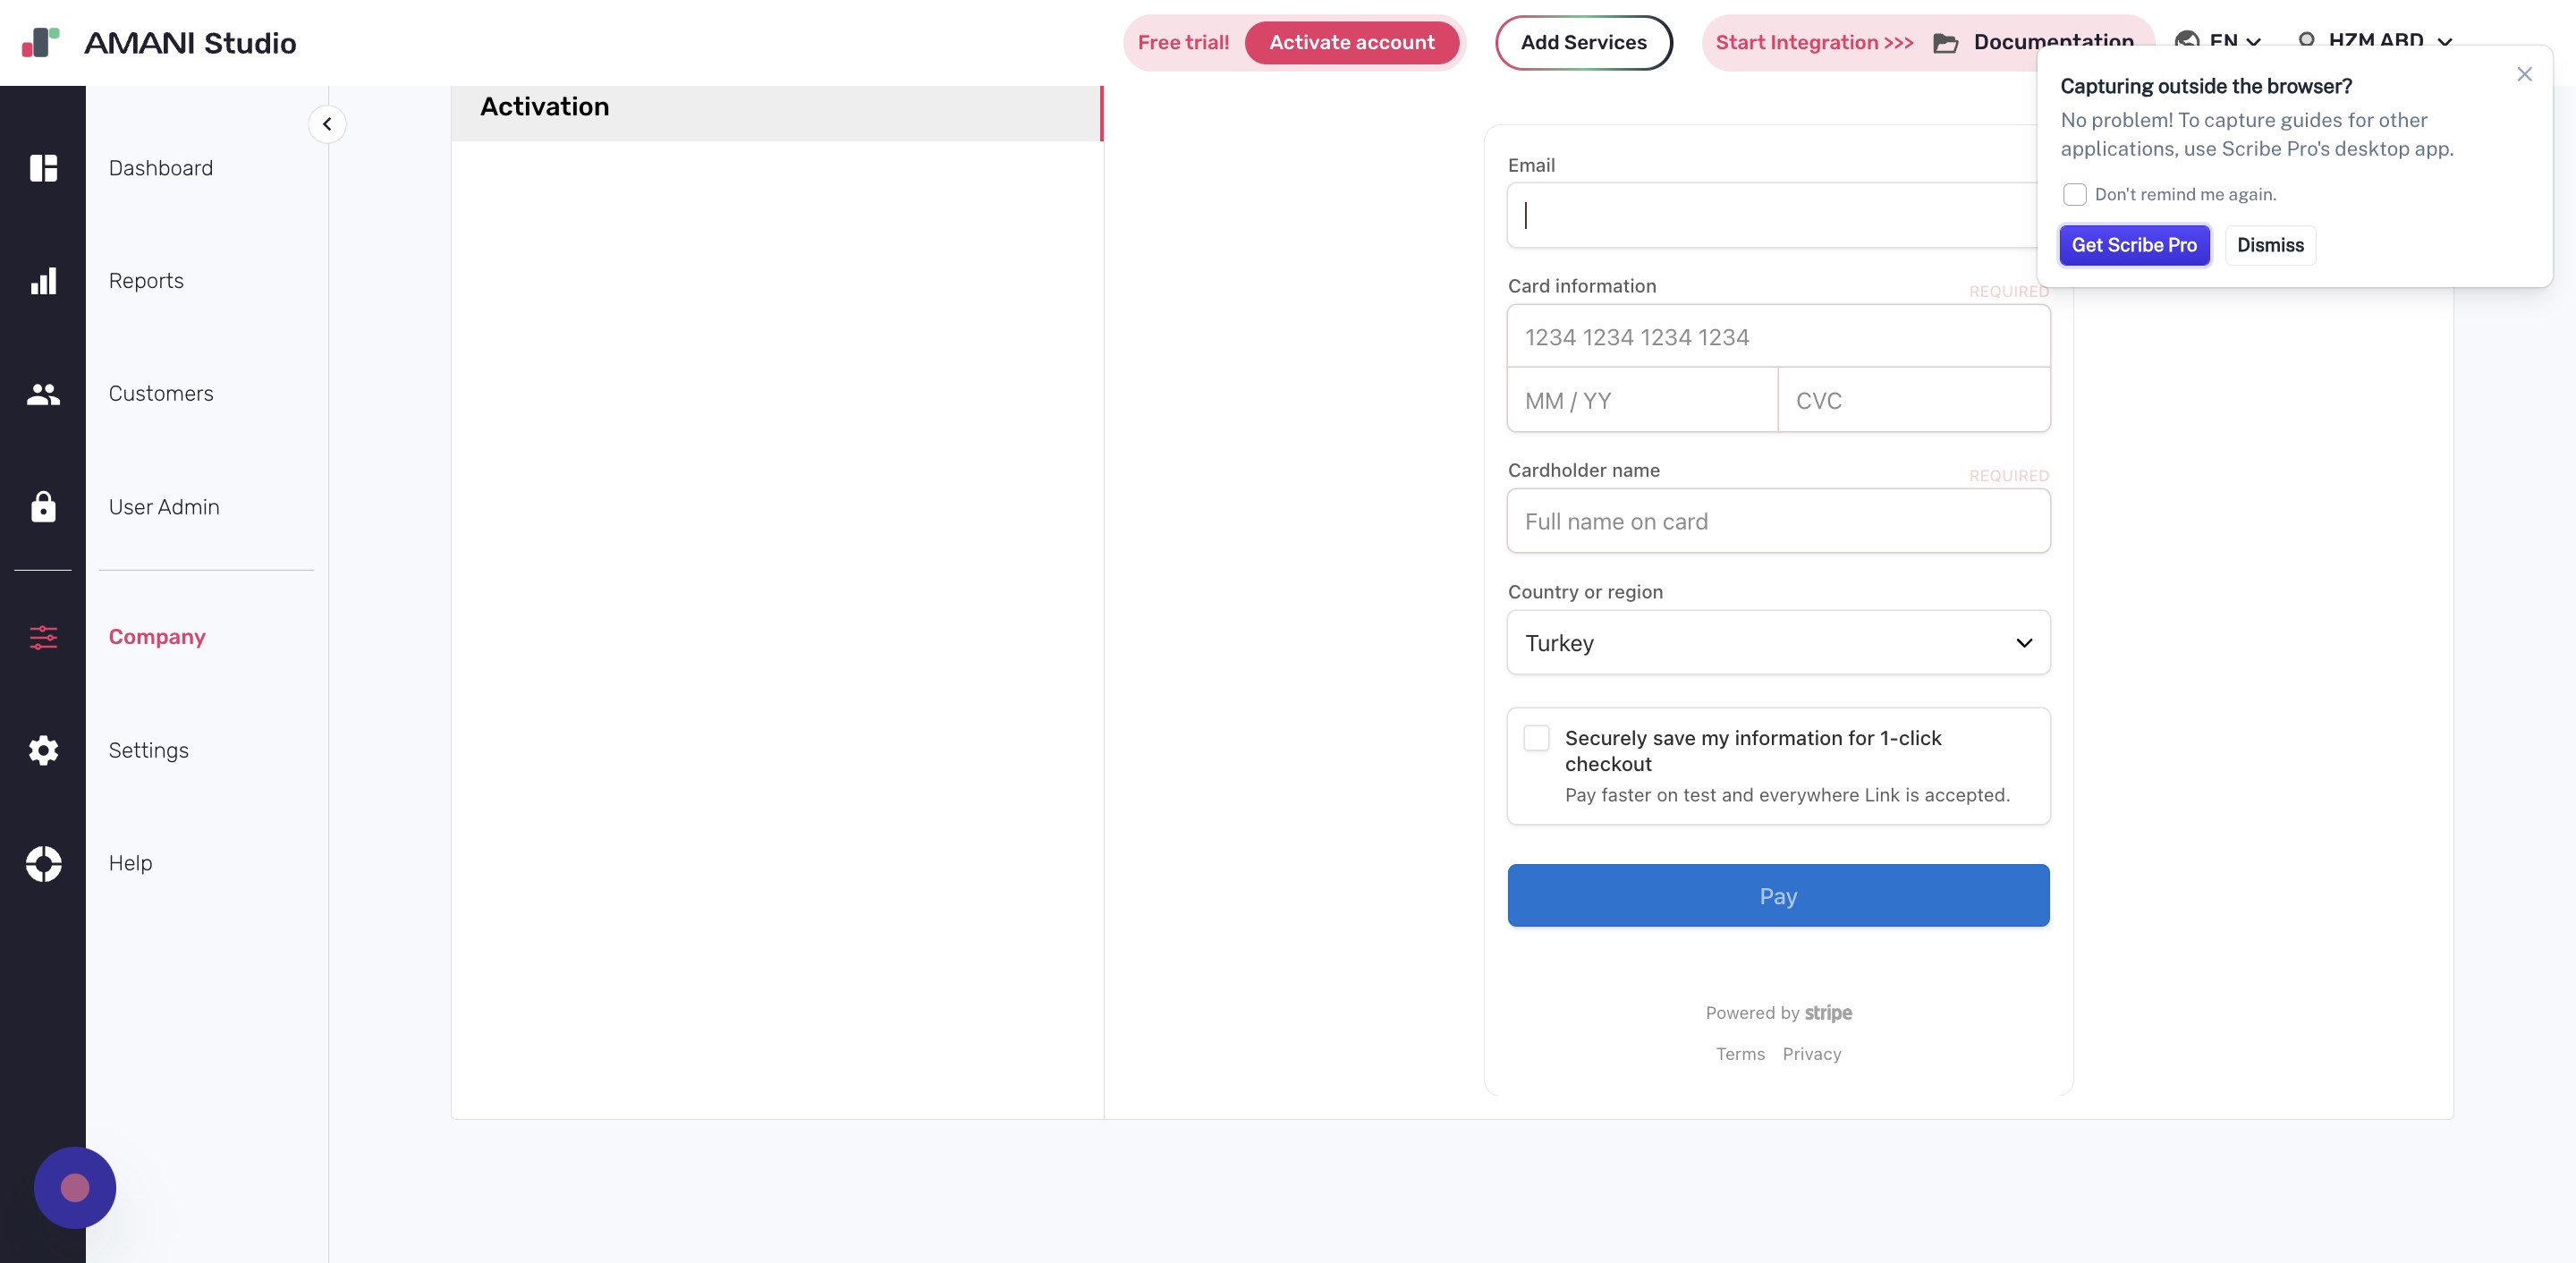Collapse the sidebar using the chevron
This screenshot has width=2576, height=1263.
[x=327, y=124]
